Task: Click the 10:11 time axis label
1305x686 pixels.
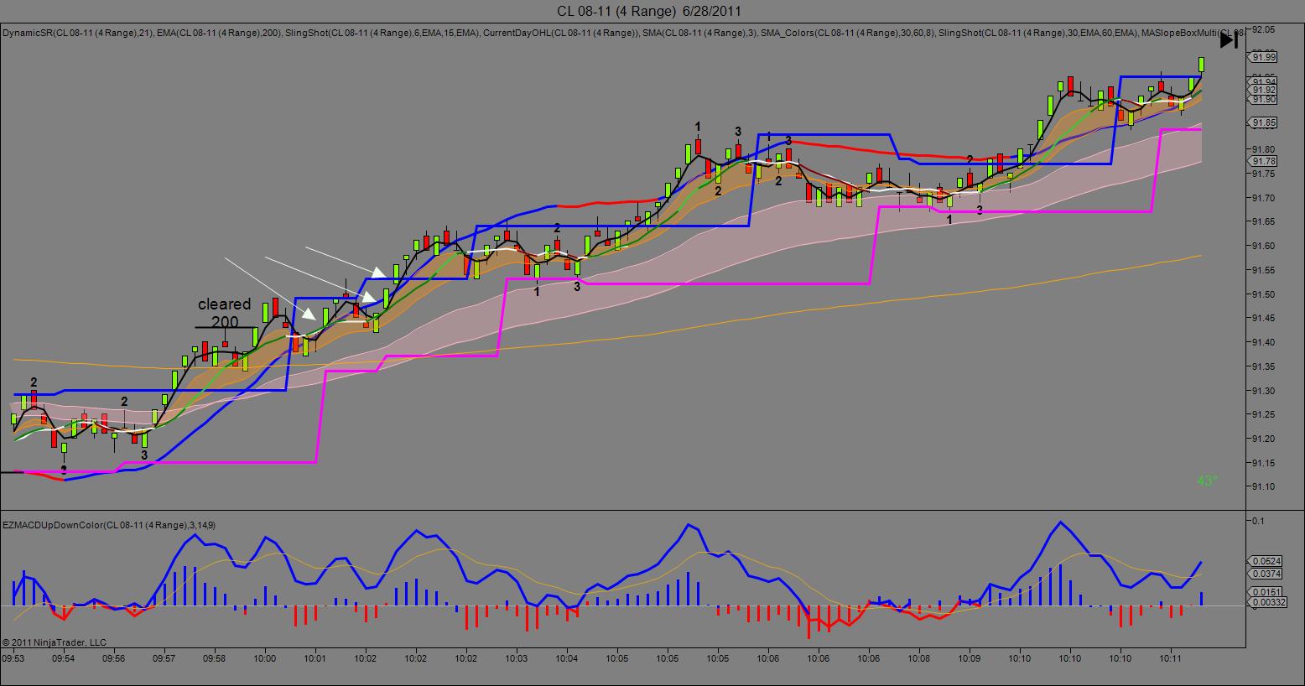Action: [x=1171, y=659]
